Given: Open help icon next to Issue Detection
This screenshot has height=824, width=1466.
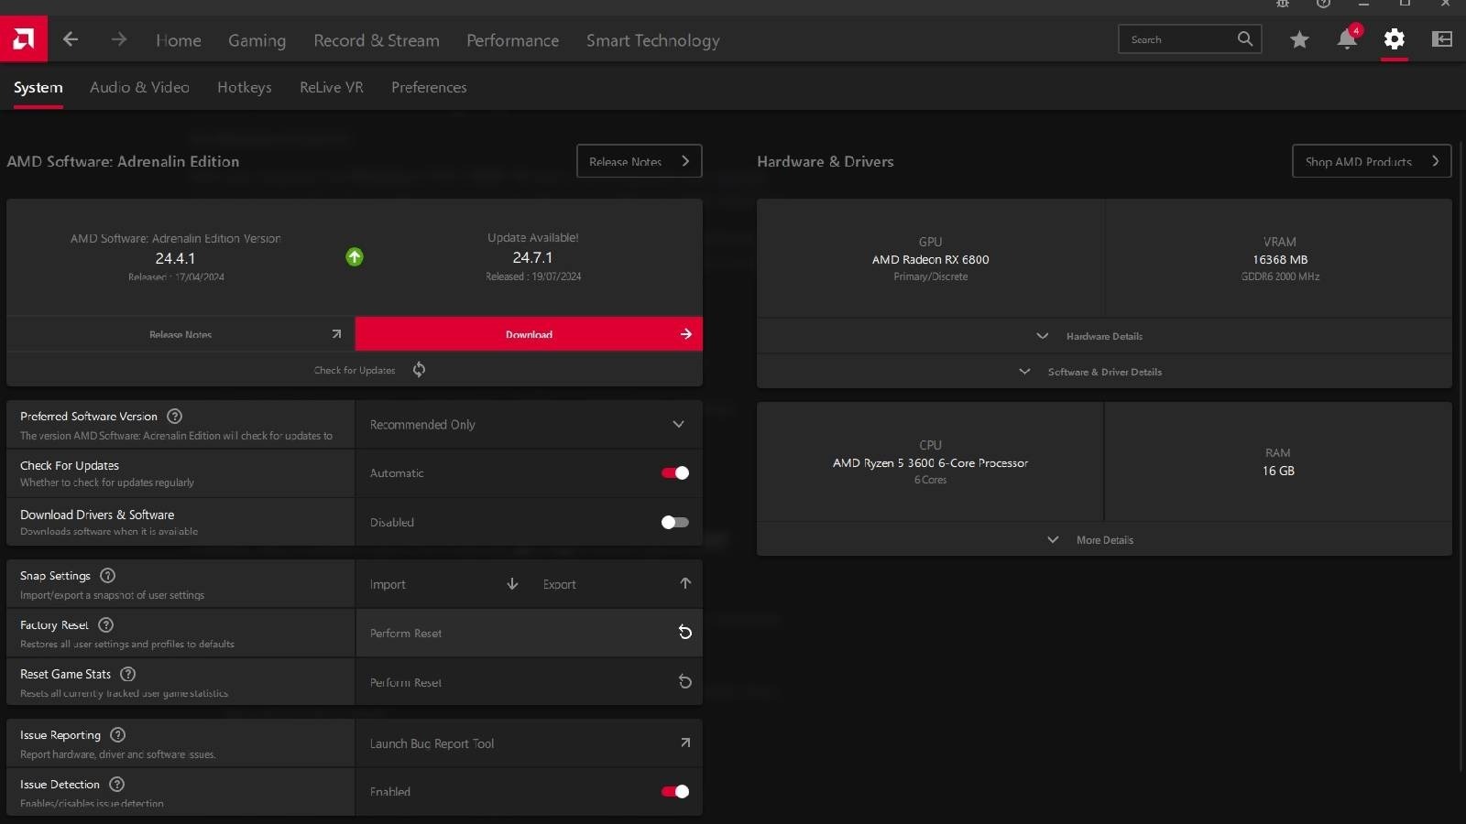Looking at the screenshot, I should pyautogui.click(x=116, y=785).
